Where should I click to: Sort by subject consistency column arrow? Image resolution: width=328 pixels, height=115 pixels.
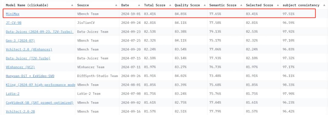click(324, 5)
